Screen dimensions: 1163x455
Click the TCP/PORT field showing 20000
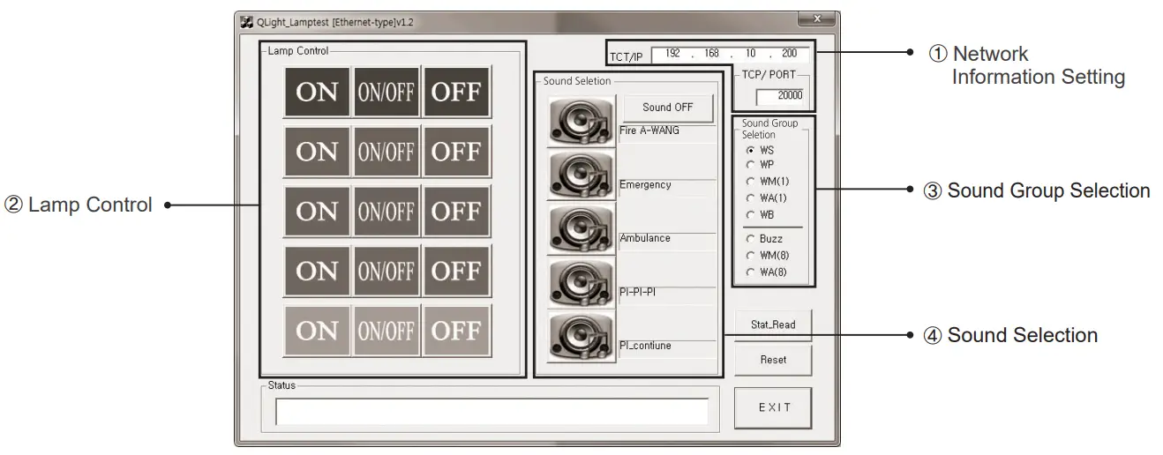pos(779,95)
